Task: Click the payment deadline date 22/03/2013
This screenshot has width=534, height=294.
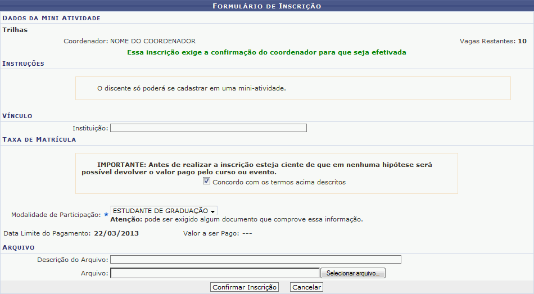Action: (x=116, y=233)
